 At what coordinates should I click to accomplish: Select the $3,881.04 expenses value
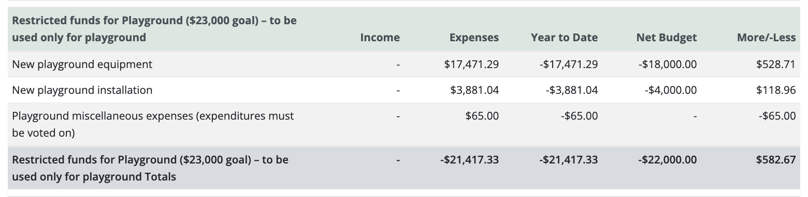[x=474, y=90]
